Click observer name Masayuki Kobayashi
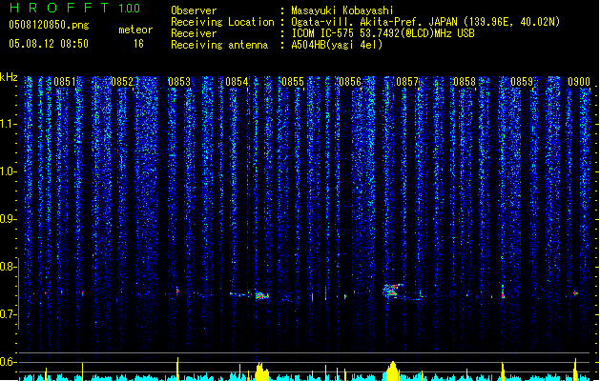The width and height of the screenshot is (600, 381). pos(342,10)
